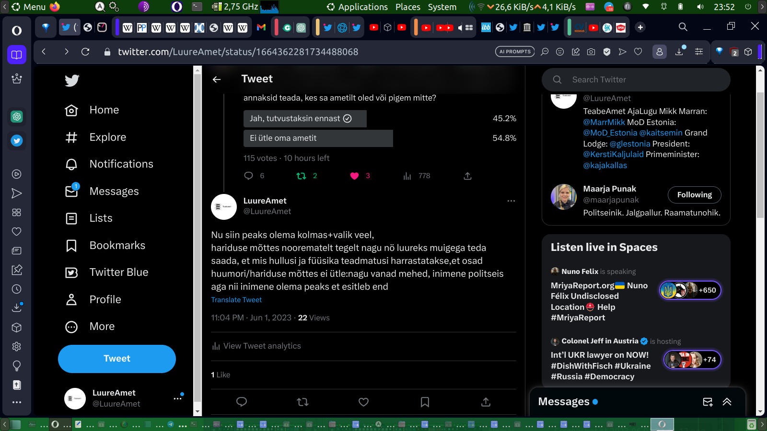The width and height of the screenshot is (767, 431).
Task: Go back using the Tweet header arrow
Action: pyautogui.click(x=217, y=79)
